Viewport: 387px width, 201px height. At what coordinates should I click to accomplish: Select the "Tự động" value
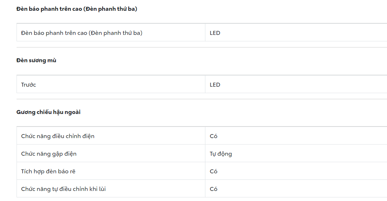click(x=221, y=154)
